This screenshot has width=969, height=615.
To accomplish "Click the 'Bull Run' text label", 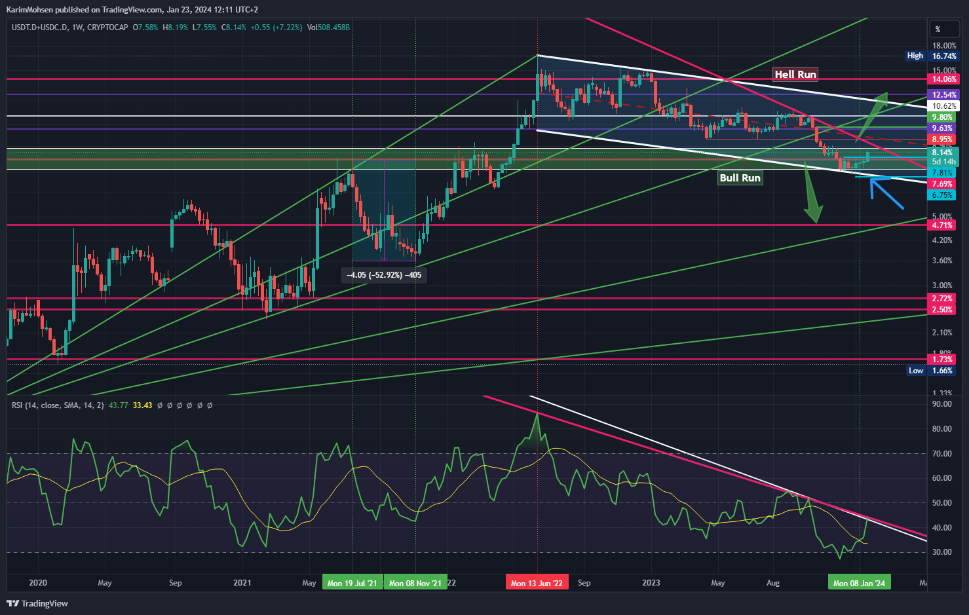I will pyautogui.click(x=740, y=177).
